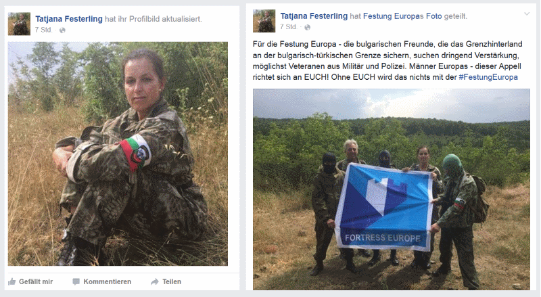Open the 7 Std. timestamp on right post
541x297 pixels.
pos(289,27)
